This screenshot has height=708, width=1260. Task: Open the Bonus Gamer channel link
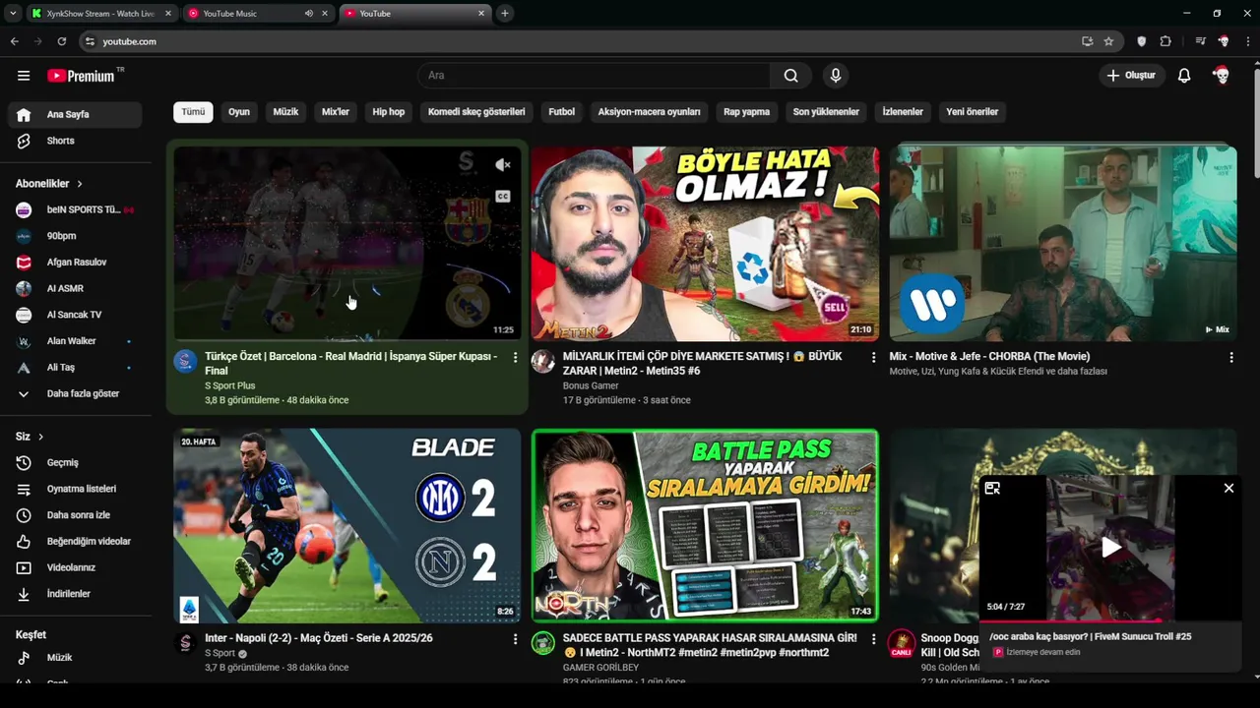tap(591, 386)
